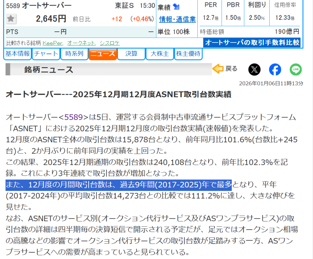Click the 戻る back arrow
The image size is (313, 259).
(x=225, y=69)
